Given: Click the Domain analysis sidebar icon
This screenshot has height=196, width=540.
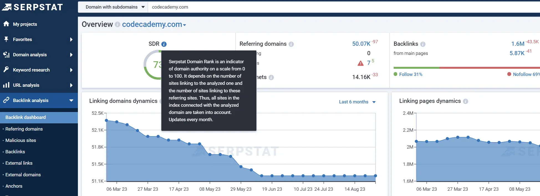Looking at the screenshot, I should pyautogui.click(x=6, y=55).
